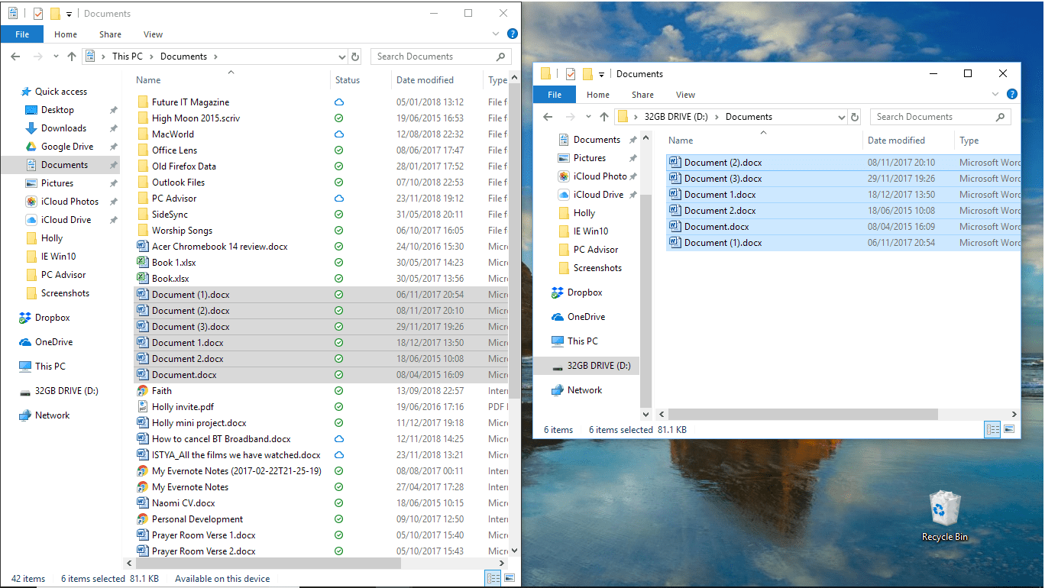
Task: Switch right window to details view
Action: click(x=992, y=430)
